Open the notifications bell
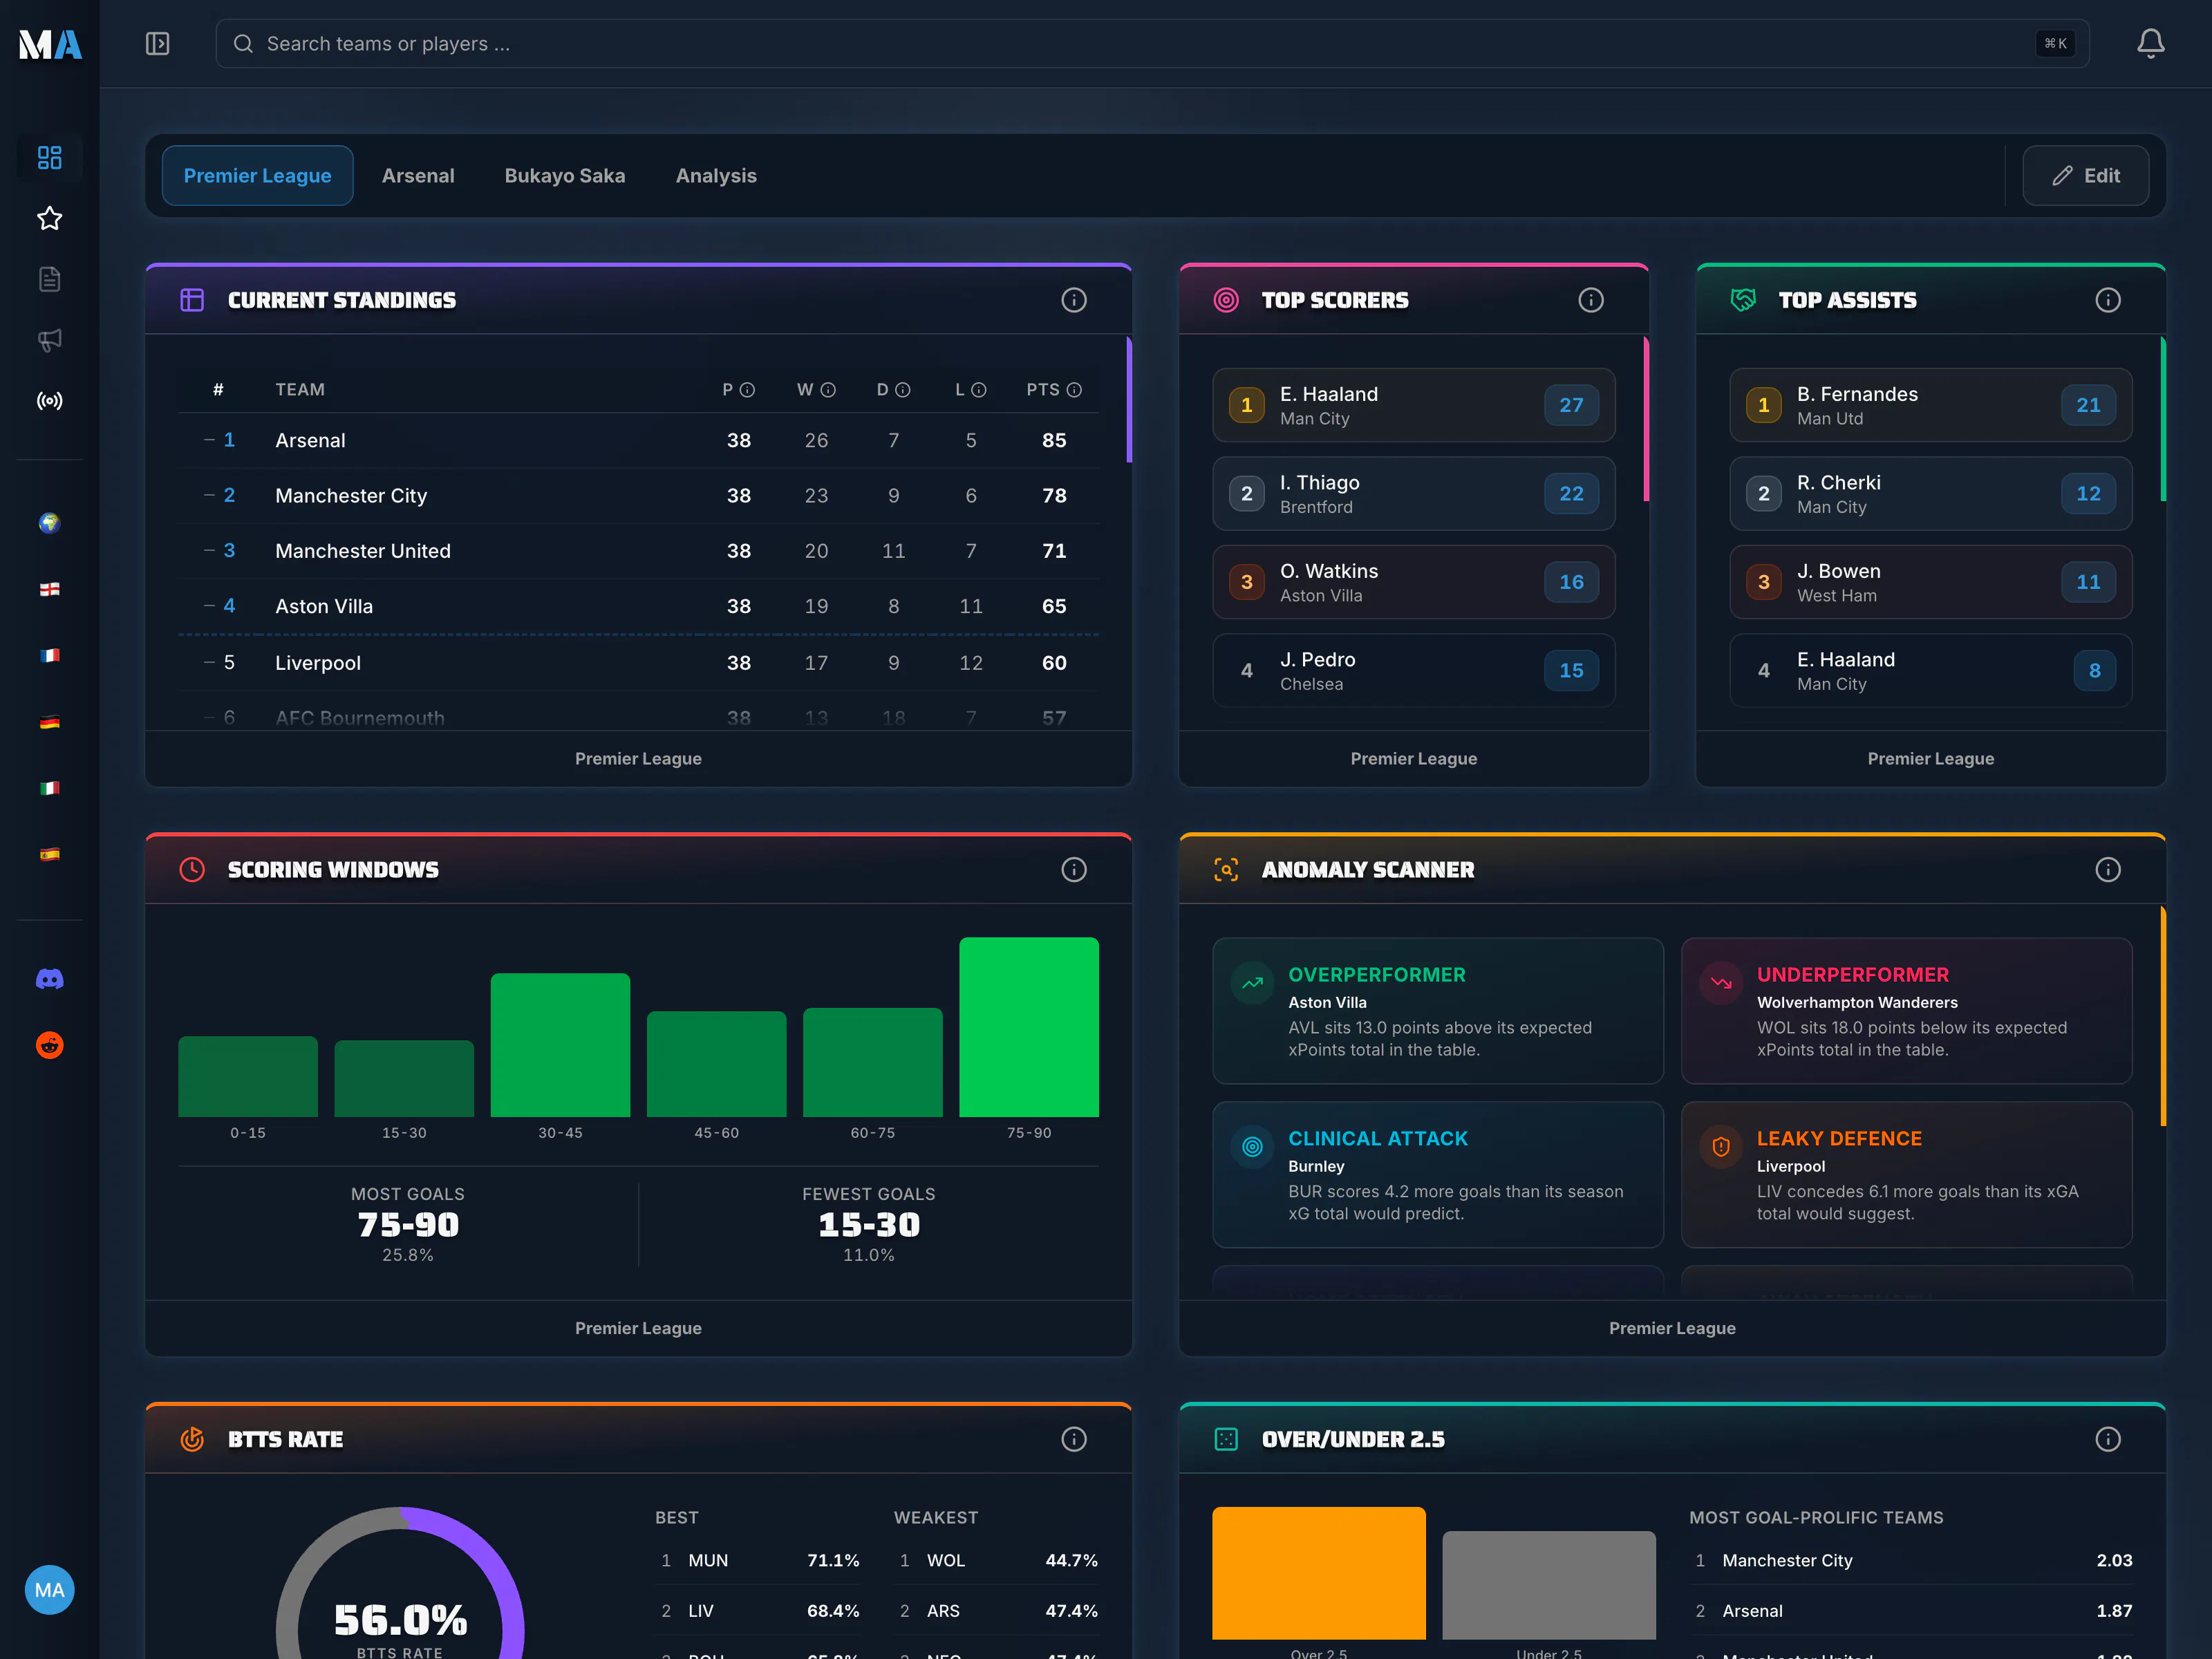 [x=2150, y=44]
